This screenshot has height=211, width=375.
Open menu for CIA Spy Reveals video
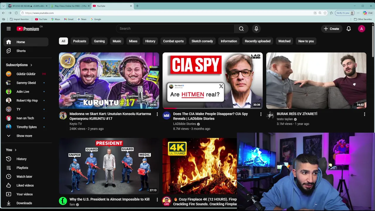click(x=261, y=114)
